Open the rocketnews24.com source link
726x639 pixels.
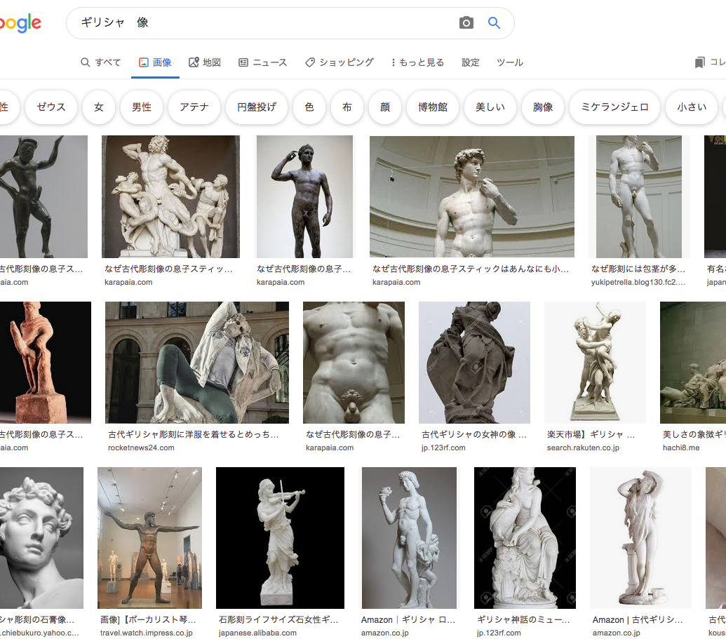pos(141,448)
